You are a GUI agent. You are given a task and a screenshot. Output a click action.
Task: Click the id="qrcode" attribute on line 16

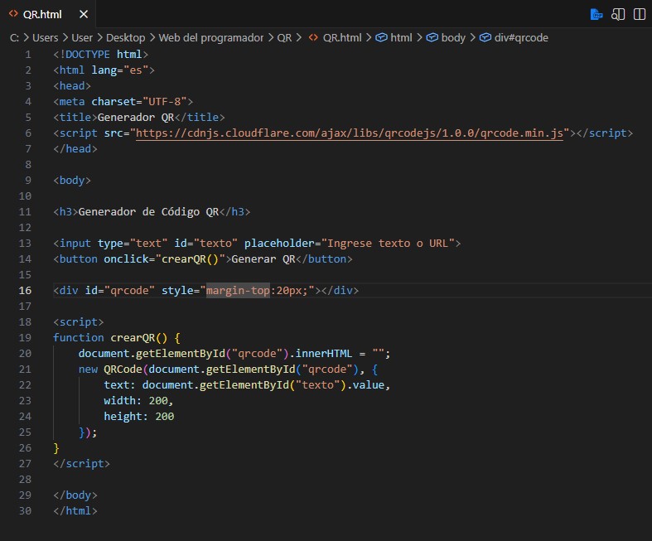120,290
